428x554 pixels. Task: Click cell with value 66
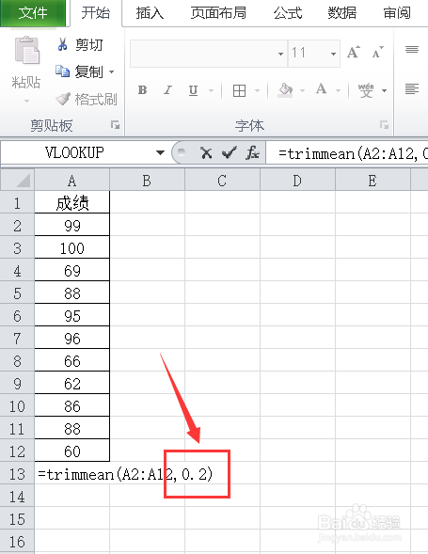(72, 361)
